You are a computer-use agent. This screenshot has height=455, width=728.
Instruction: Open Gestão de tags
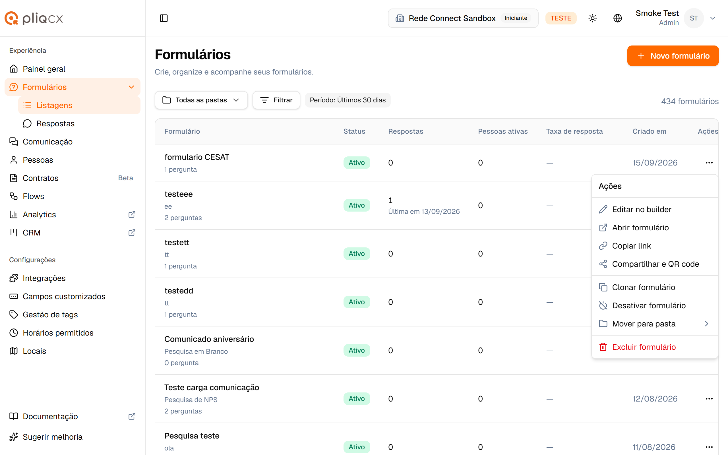(73, 315)
